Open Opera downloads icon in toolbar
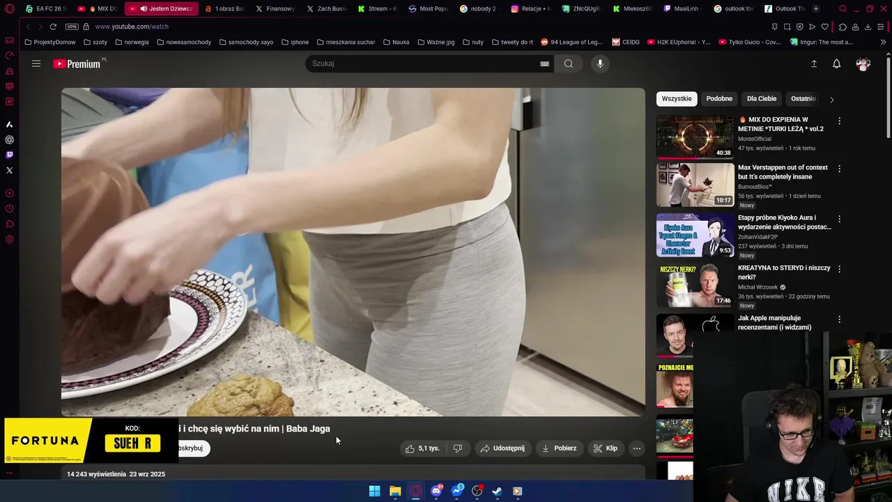892x502 pixels. tap(868, 26)
